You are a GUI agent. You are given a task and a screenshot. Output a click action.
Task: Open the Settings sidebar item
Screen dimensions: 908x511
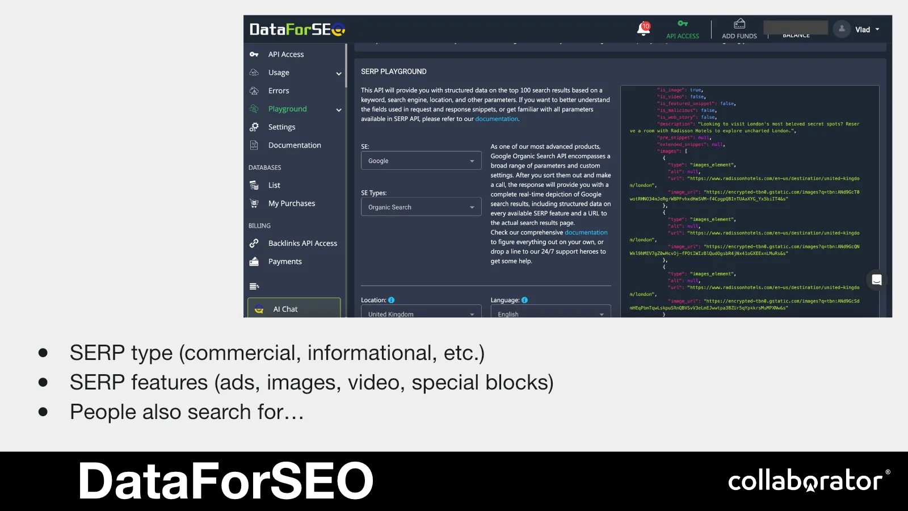(x=282, y=127)
